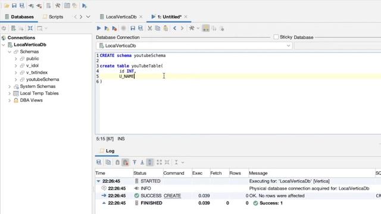Toggle the highlighted editor controls button

pyautogui.click(x=206, y=29)
